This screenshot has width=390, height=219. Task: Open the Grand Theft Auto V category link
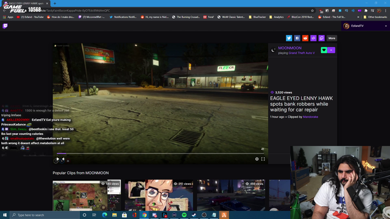[x=302, y=53]
